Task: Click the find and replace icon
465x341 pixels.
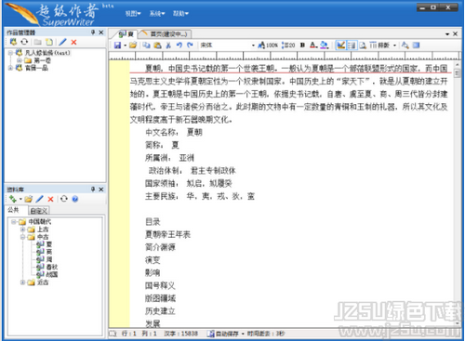Action: coord(405,46)
